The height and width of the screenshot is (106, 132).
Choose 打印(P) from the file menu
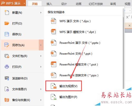click(22, 67)
